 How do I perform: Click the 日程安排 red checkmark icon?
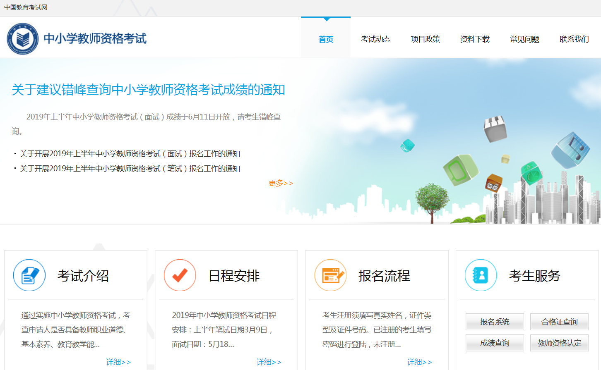180,275
